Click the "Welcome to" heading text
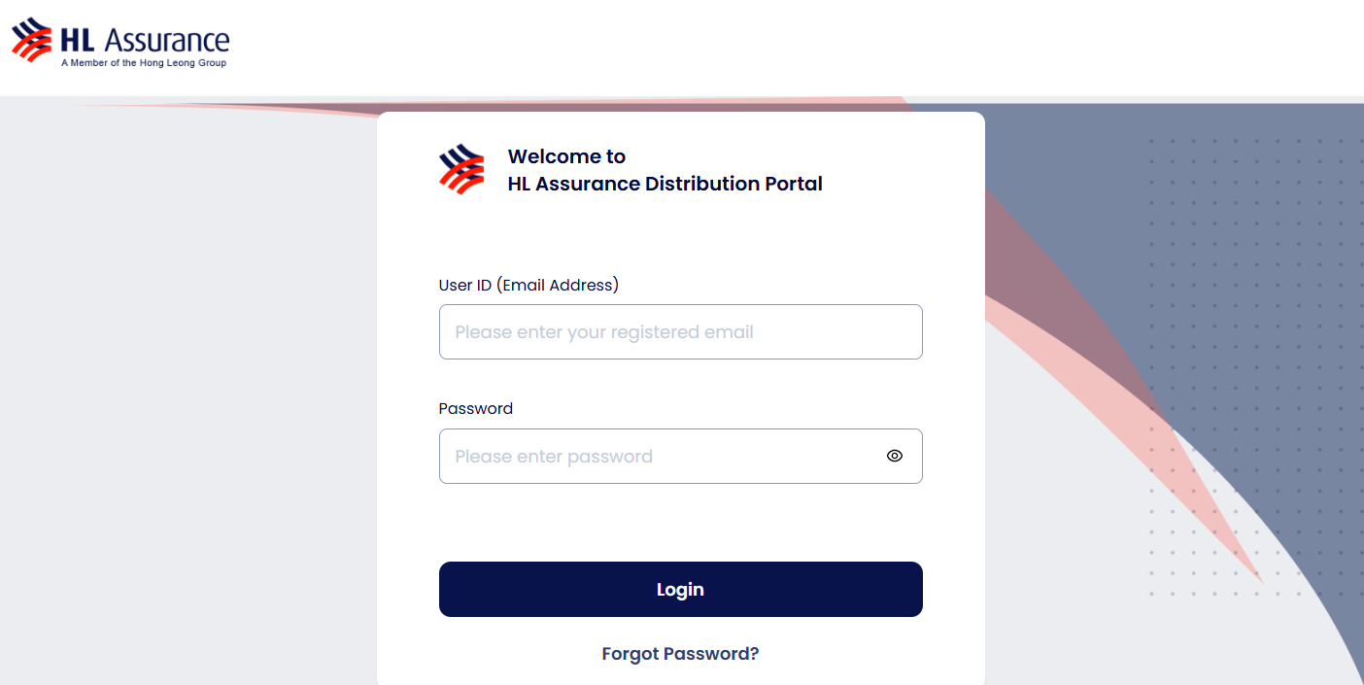The height and width of the screenshot is (685, 1364). point(566,156)
